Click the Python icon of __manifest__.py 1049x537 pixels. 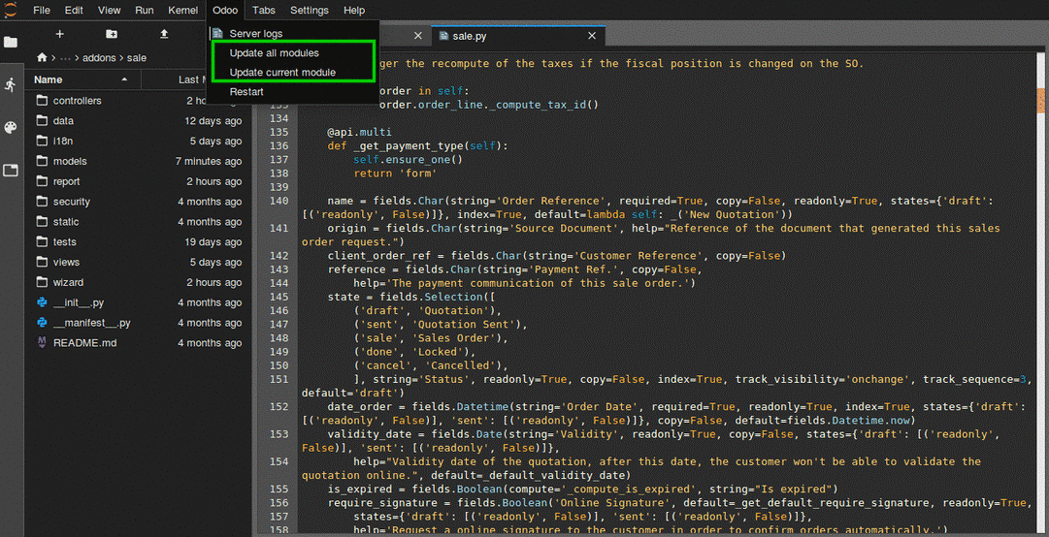(x=42, y=323)
